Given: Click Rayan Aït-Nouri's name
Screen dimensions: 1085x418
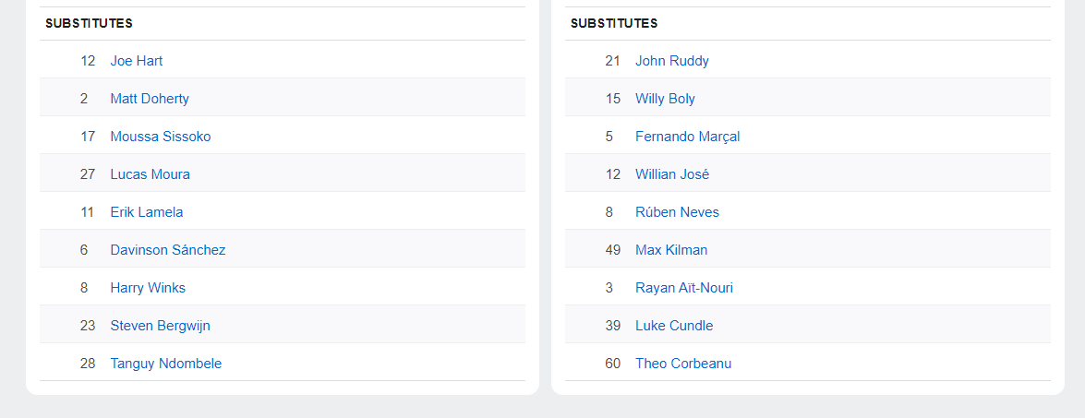Looking at the screenshot, I should click(x=684, y=288).
